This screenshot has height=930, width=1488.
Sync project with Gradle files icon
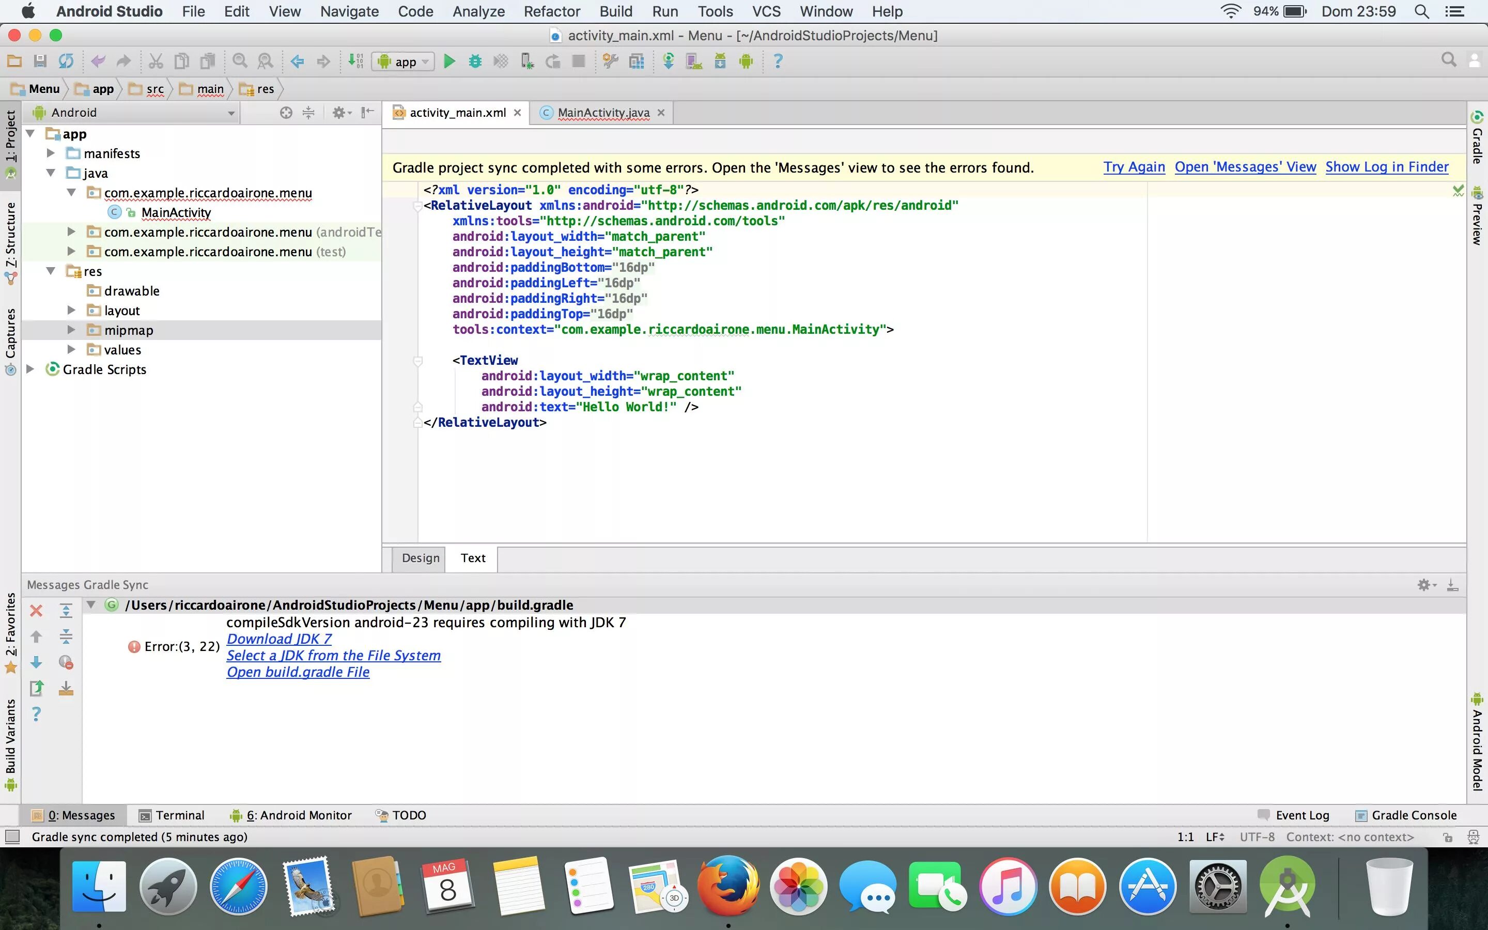pyautogui.click(x=669, y=61)
